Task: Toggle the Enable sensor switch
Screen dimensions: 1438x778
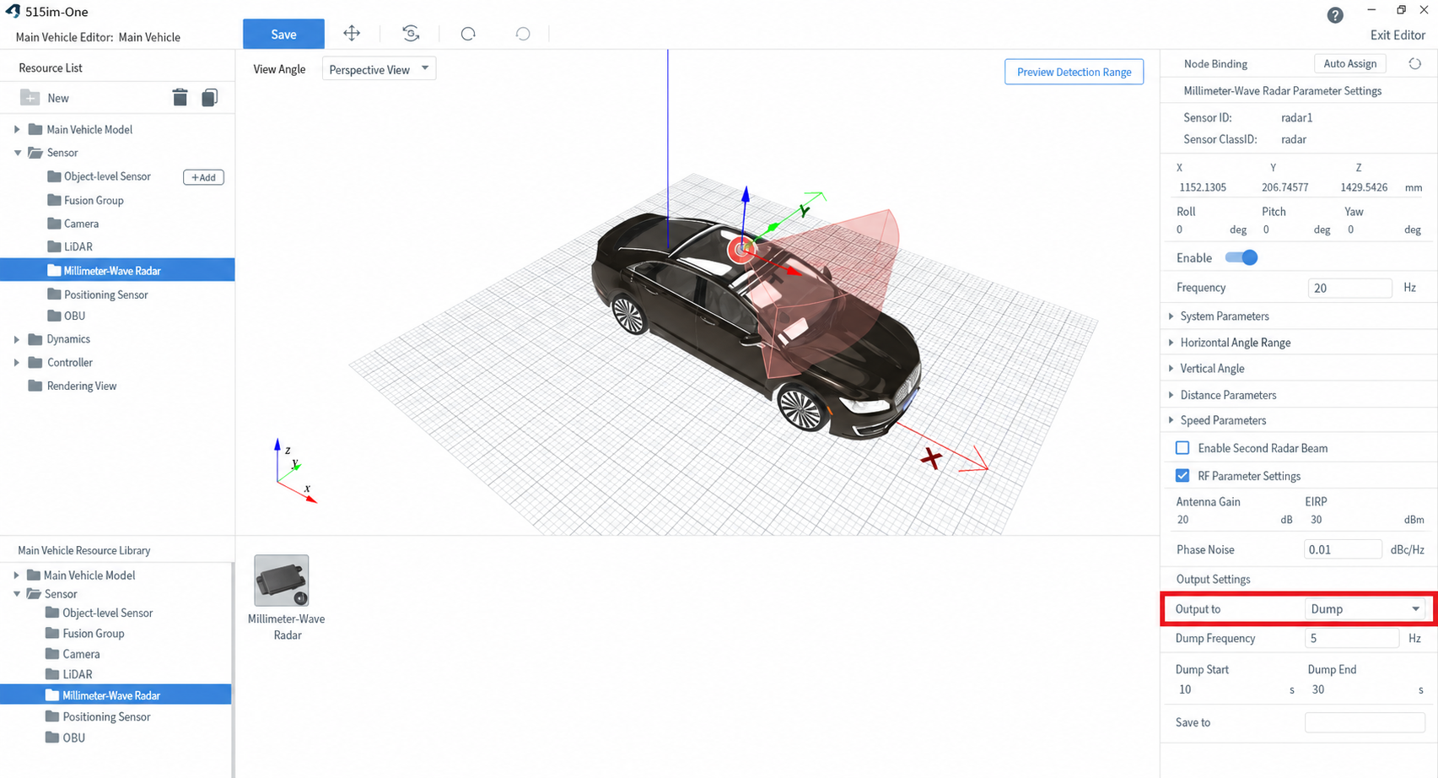Action: (x=1241, y=257)
